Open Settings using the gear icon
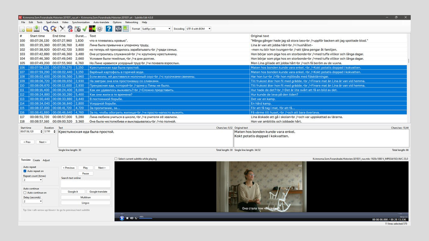This screenshot has height=241, width=429. (x=100, y=29)
